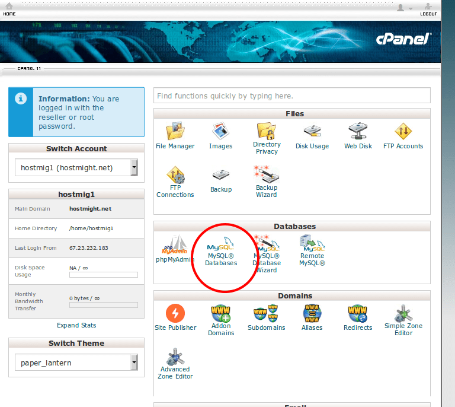
Task: Click the Subdomains text link
Action: tap(267, 327)
